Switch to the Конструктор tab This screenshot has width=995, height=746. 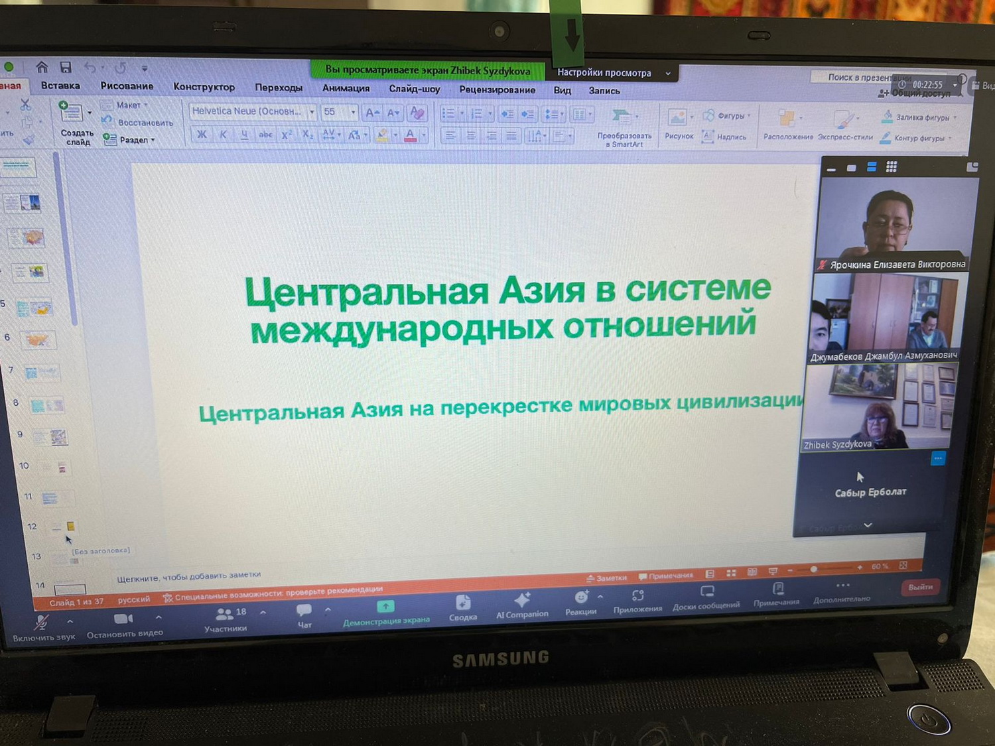click(204, 87)
